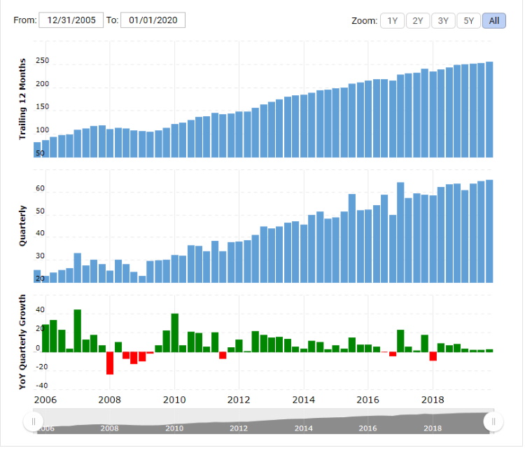Click the '2010' x-axis label under growth chart
This screenshot has height=455, width=525.
pyautogui.click(x=174, y=400)
